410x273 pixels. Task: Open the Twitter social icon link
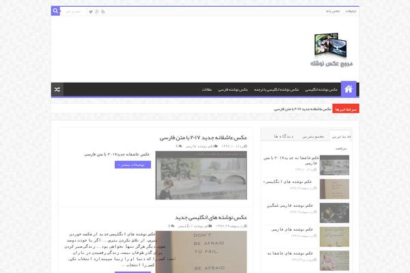coord(91,12)
